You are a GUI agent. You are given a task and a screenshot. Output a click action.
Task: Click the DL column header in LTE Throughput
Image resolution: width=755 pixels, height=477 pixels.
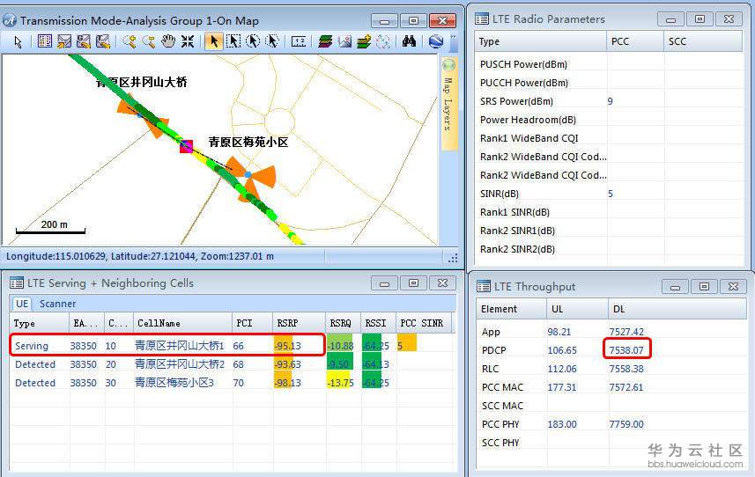pos(677,309)
